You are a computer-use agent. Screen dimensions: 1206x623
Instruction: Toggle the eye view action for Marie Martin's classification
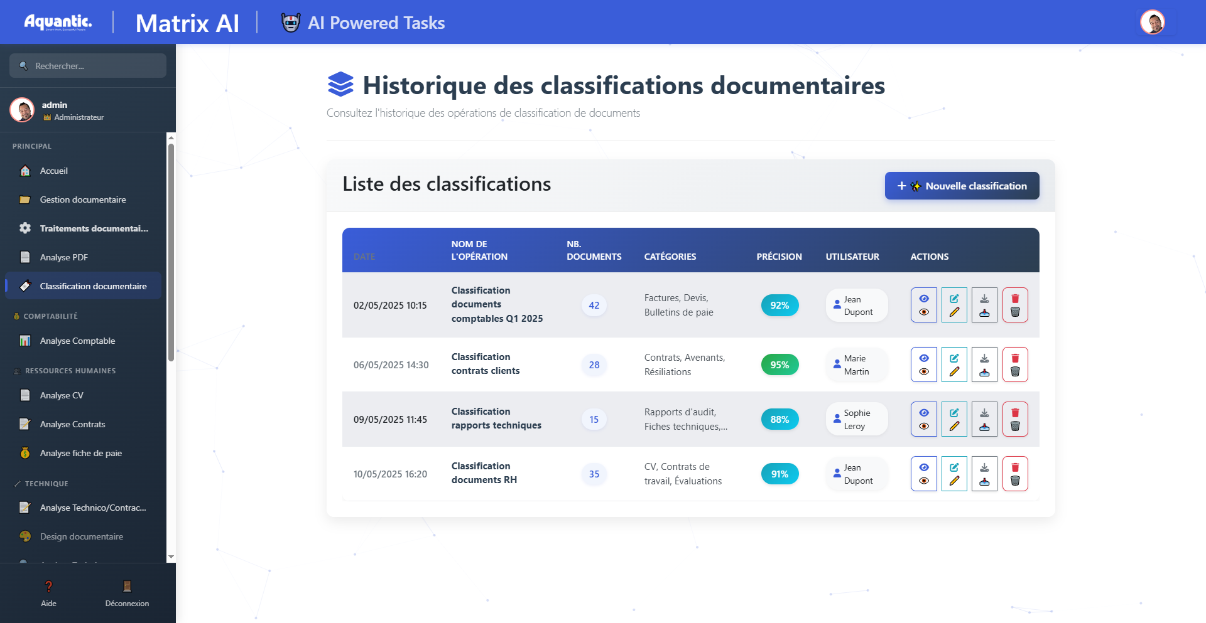point(923,365)
